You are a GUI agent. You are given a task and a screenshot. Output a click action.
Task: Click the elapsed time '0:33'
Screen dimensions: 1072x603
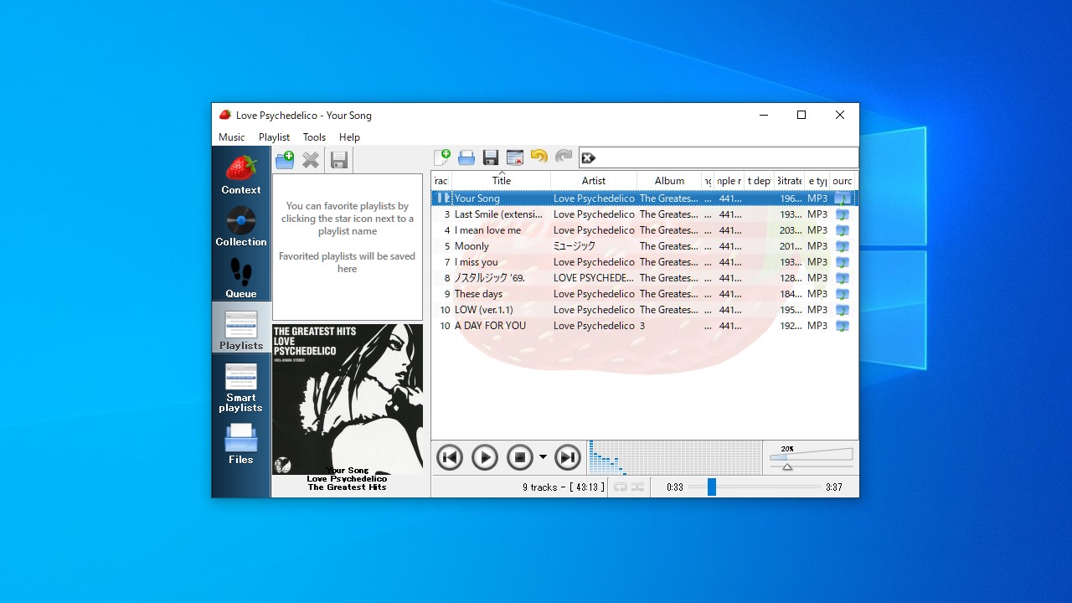[675, 487]
